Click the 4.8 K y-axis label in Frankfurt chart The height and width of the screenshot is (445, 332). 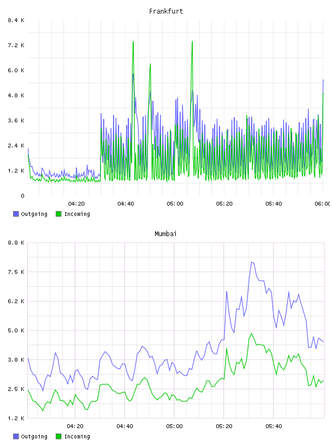[x=16, y=95]
